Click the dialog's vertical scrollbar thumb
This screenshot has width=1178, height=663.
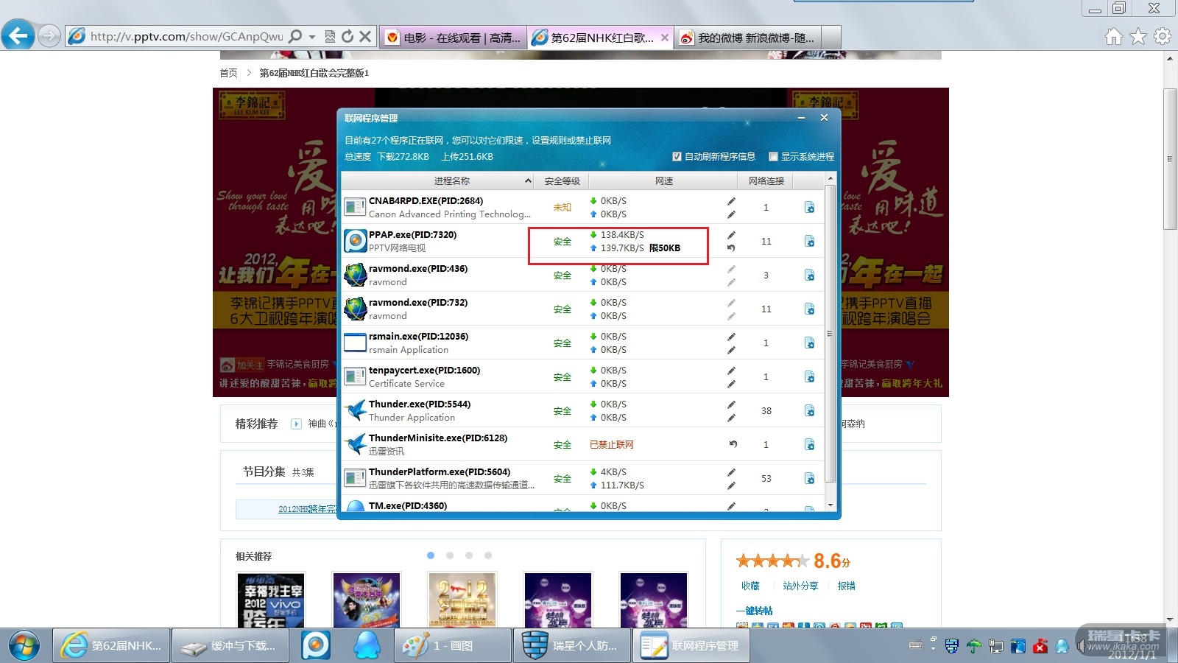[830, 334]
